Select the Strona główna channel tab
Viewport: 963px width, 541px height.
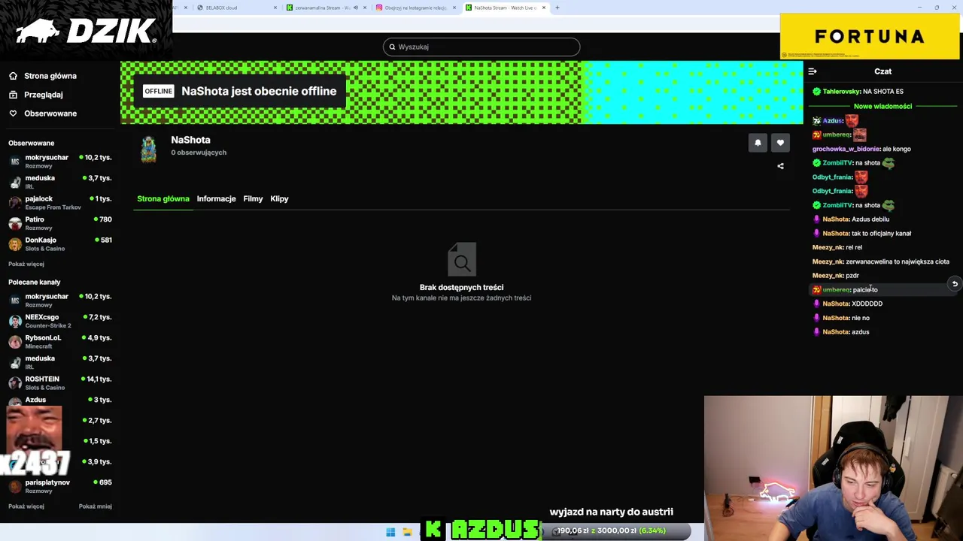(163, 199)
